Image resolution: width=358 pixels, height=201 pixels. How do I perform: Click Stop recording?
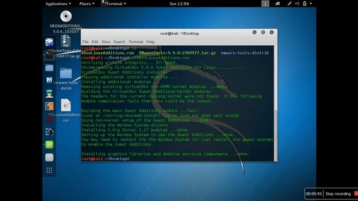338,194
